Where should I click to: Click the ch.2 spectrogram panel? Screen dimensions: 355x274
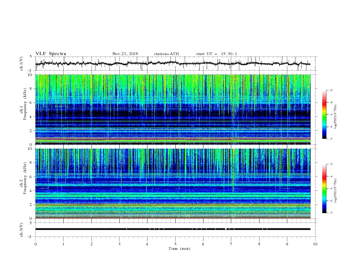[173, 184]
